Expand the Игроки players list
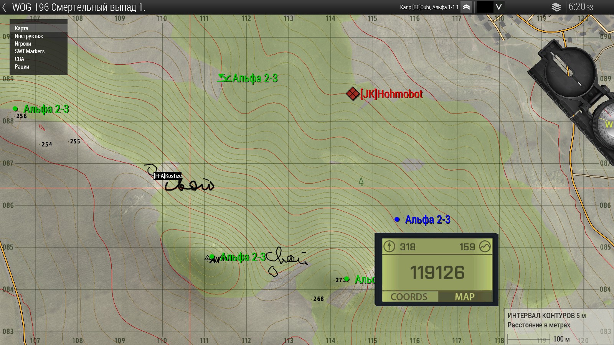 coord(23,44)
